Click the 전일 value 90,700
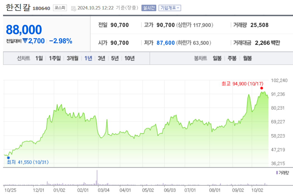The height and width of the screenshot is (195, 293). 120,25
